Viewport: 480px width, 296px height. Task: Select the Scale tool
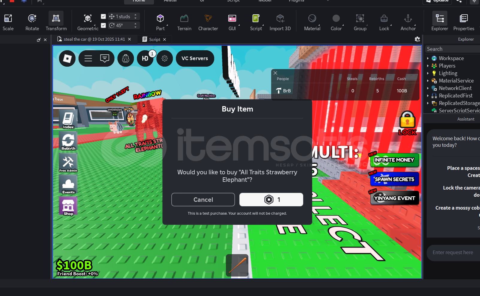click(8, 22)
